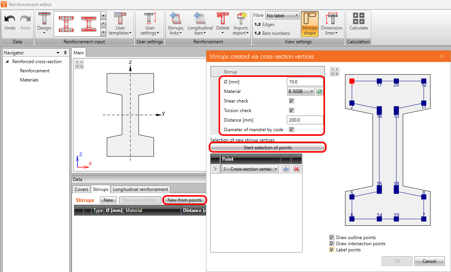The height and width of the screenshot is (272, 451).
Task: Switch to the Covers tab
Action: 81,189
